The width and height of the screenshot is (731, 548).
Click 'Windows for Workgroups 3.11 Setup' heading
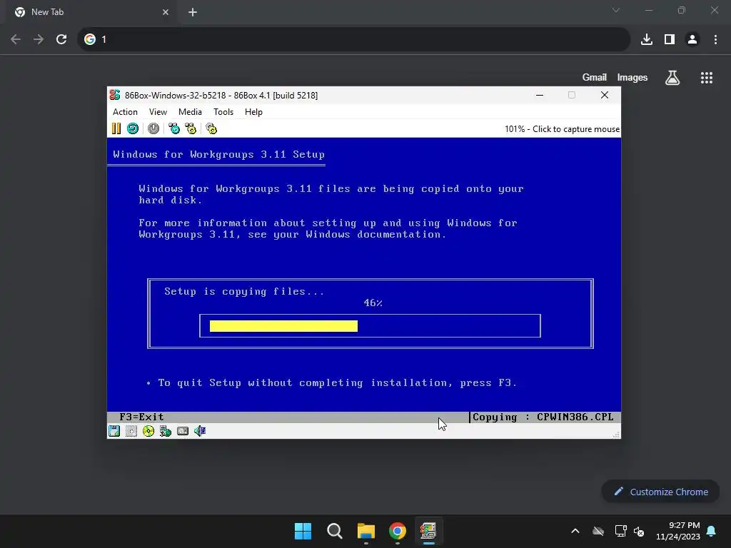pos(218,155)
